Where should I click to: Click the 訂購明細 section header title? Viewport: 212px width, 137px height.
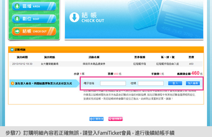tap(20, 50)
